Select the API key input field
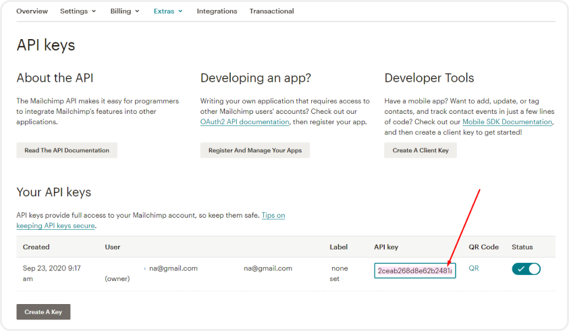 [x=415, y=271]
